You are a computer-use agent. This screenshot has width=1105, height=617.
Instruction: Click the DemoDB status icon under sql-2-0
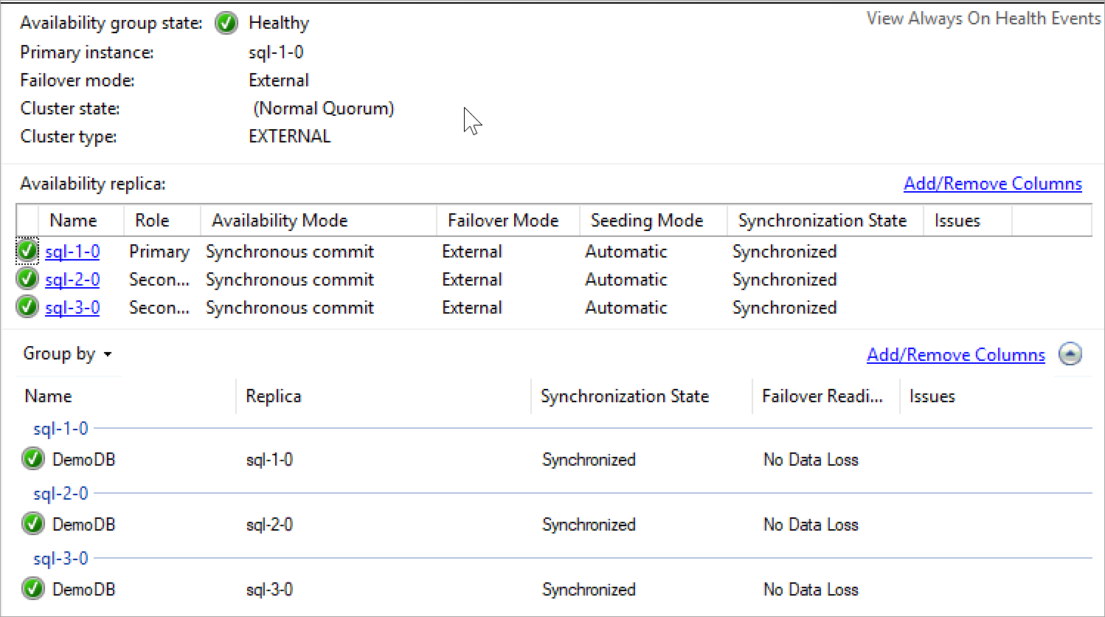pos(33,523)
